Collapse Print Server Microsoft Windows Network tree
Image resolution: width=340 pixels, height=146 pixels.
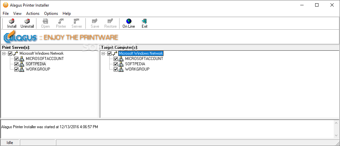(x=4, y=53)
